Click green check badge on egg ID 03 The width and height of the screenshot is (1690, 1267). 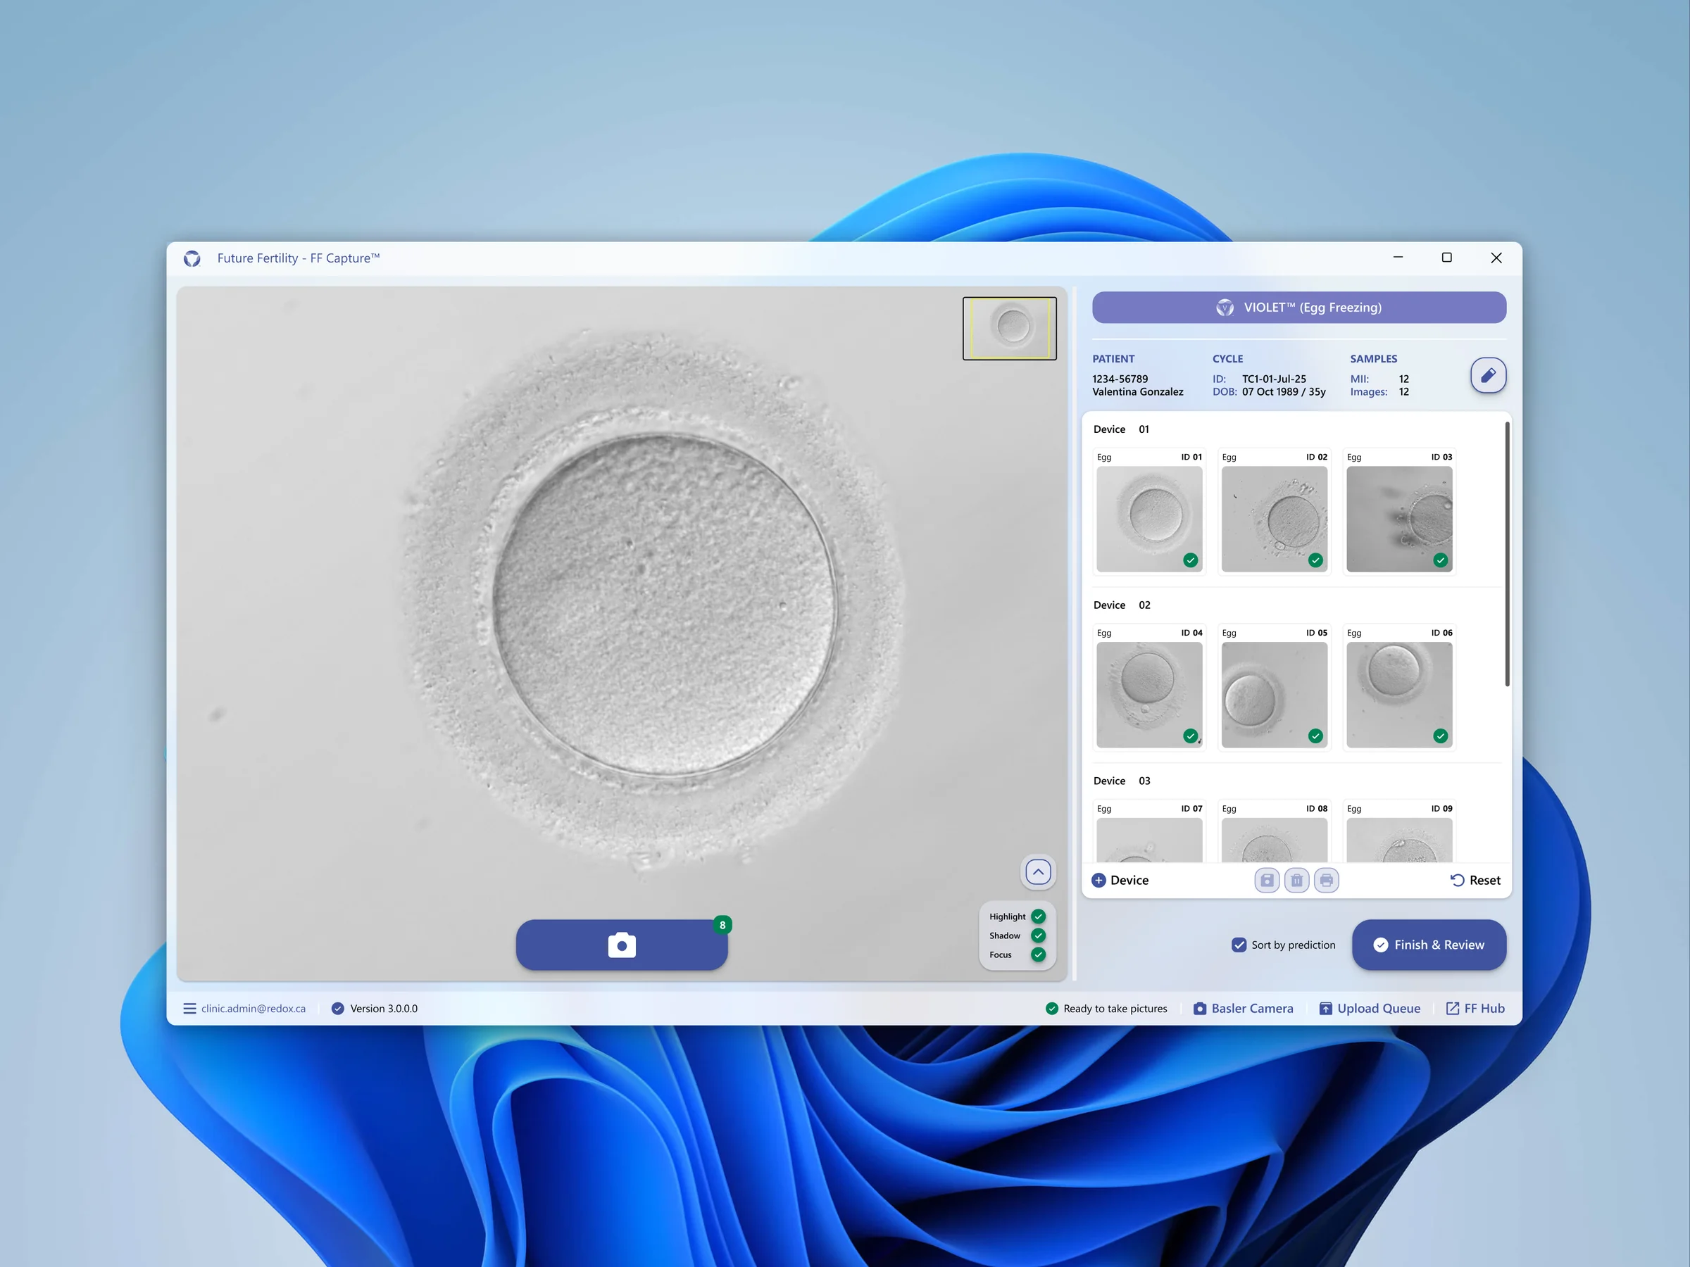click(1440, 560)
